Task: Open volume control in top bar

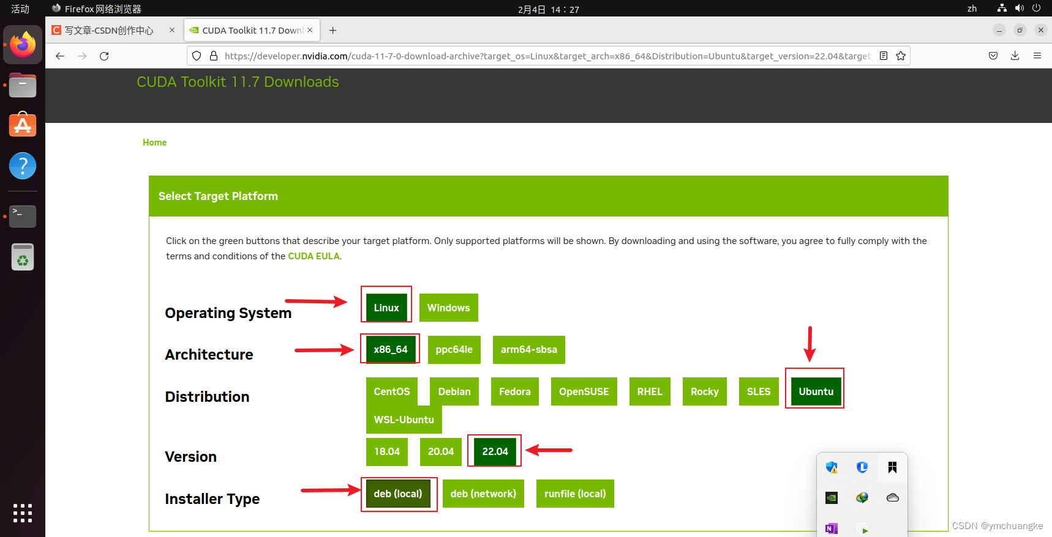Action: [x=1019, y=8]
